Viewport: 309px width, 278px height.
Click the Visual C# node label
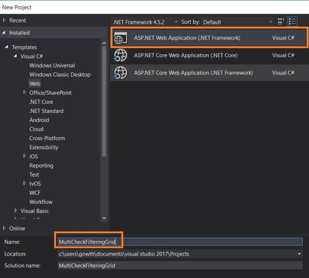click(31, 56)
